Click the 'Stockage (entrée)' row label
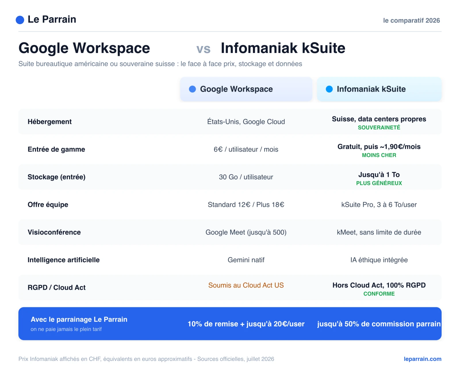This screenshot has width=460, height=384. pyautogui.click(x=56, y=177)
